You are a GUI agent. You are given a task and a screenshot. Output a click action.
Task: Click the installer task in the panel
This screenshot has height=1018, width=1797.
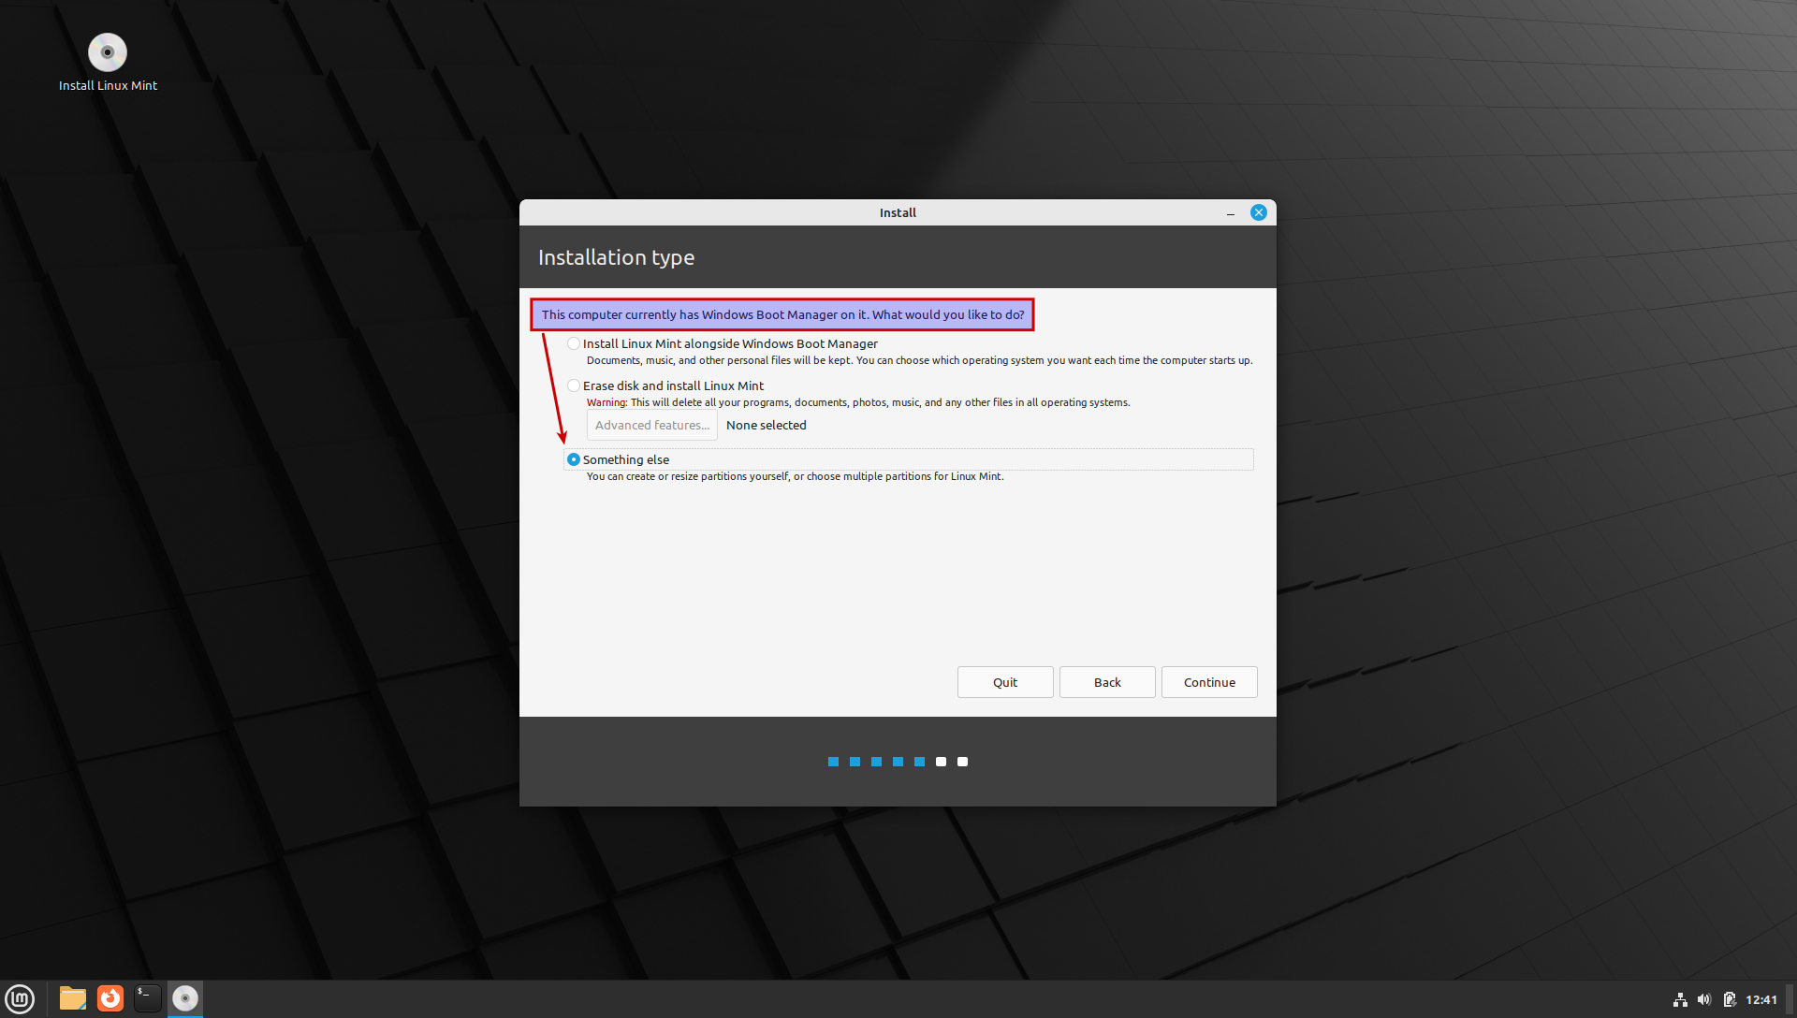[185, 998]
